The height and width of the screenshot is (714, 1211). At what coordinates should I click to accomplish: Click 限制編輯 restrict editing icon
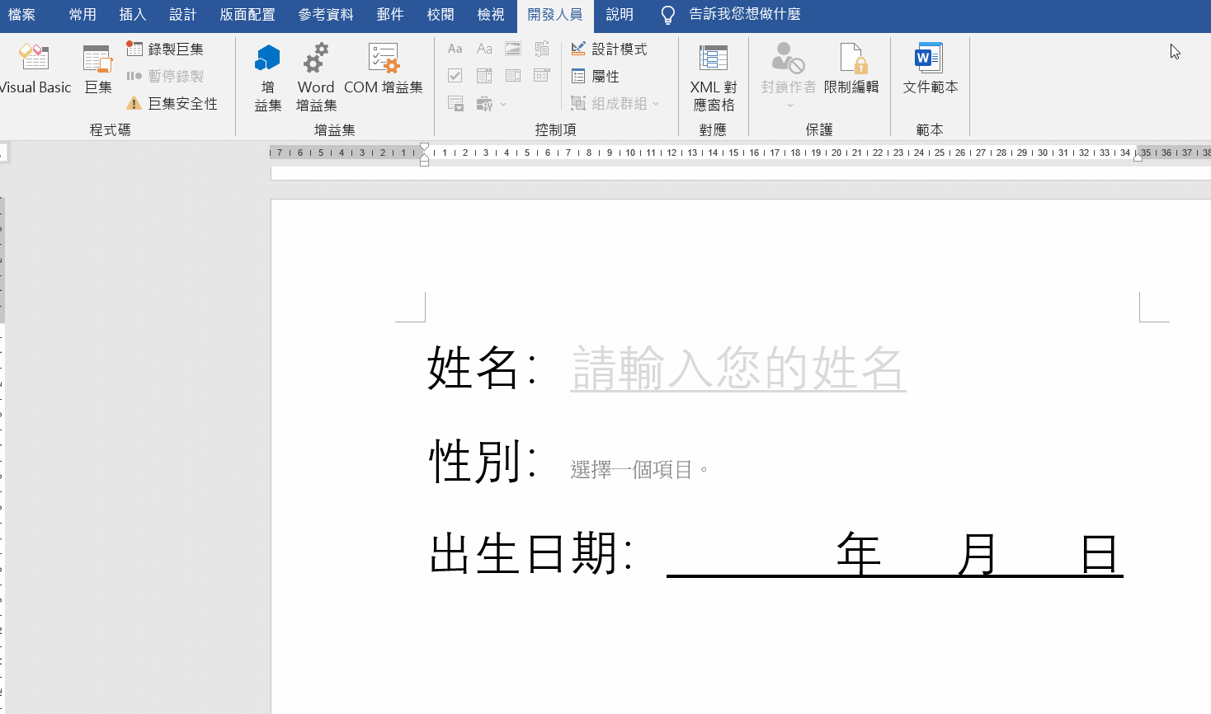click(x=851, y=69)
